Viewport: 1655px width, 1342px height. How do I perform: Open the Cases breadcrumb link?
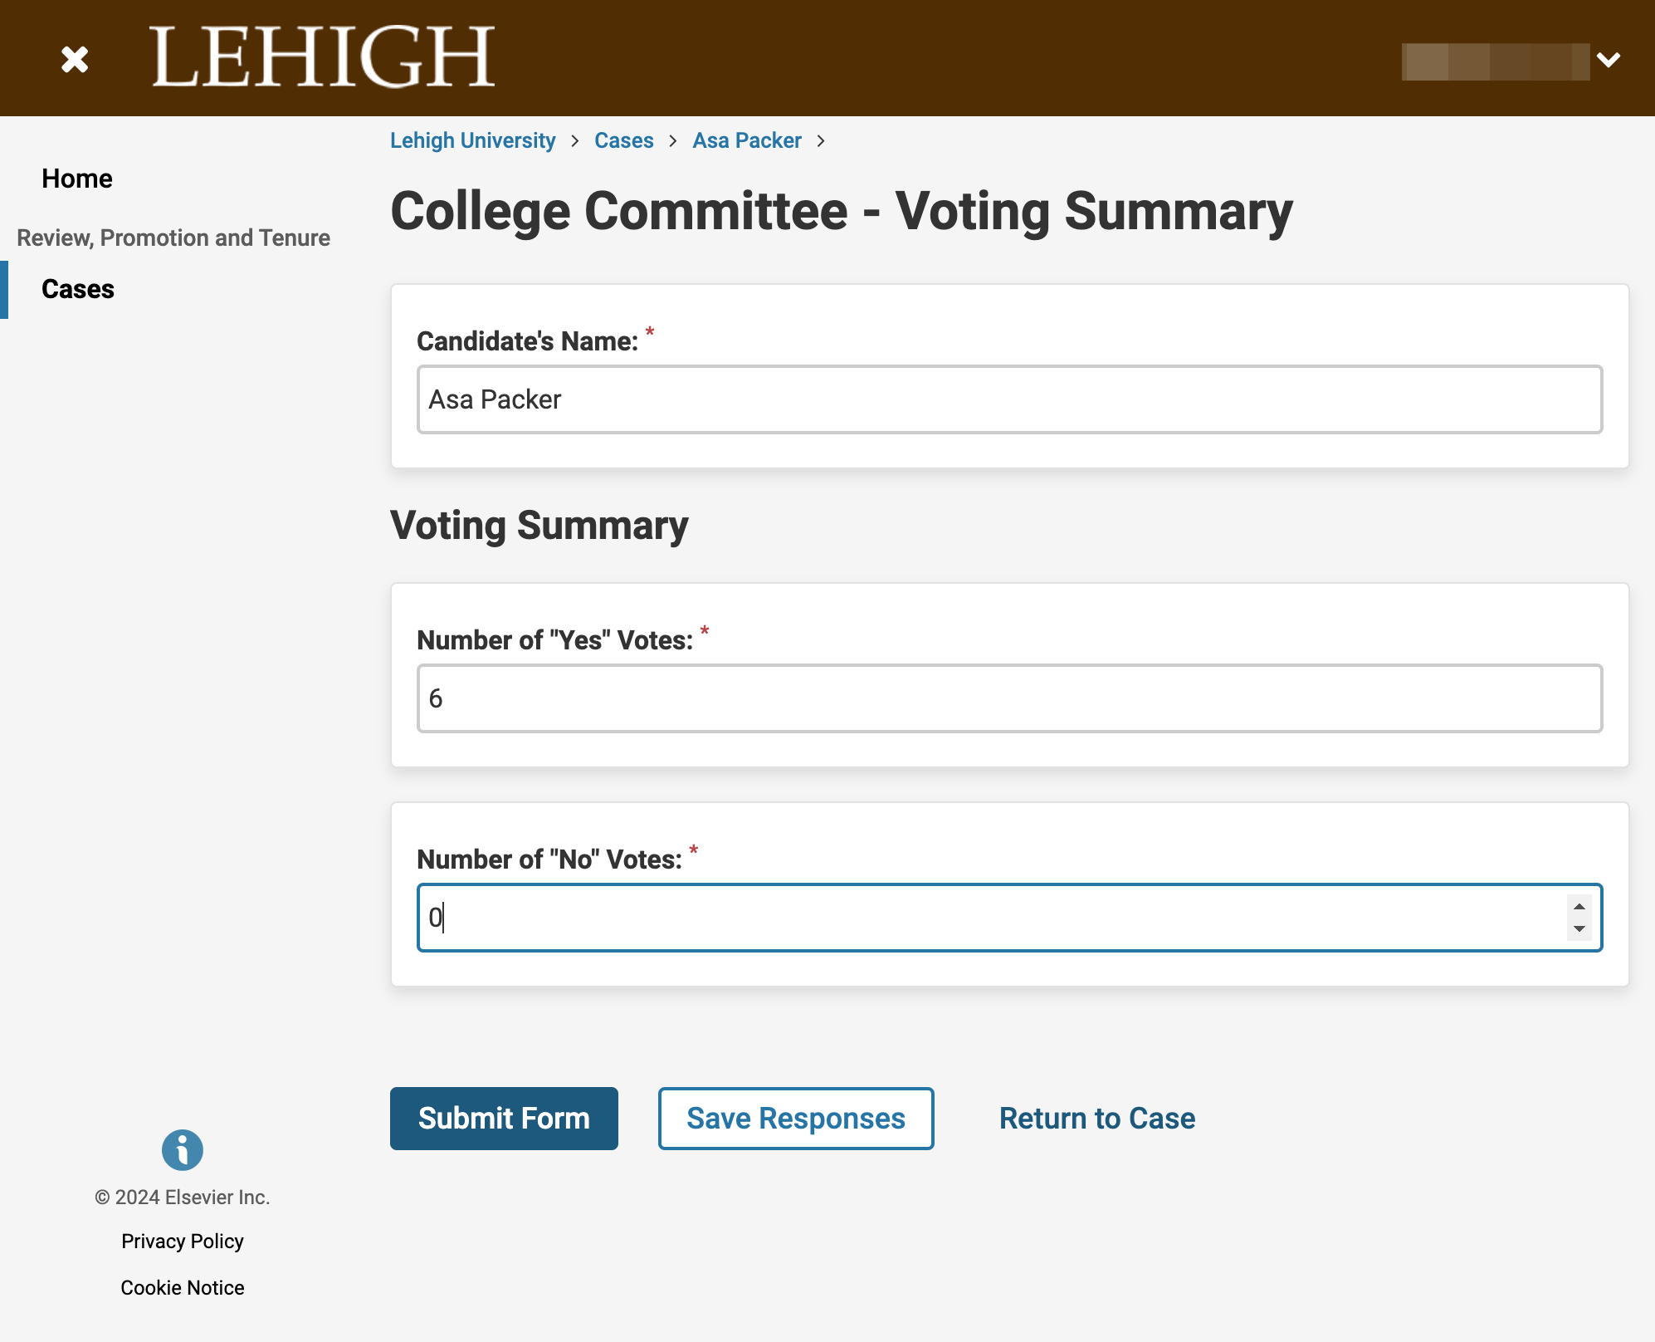click(624, 140)
